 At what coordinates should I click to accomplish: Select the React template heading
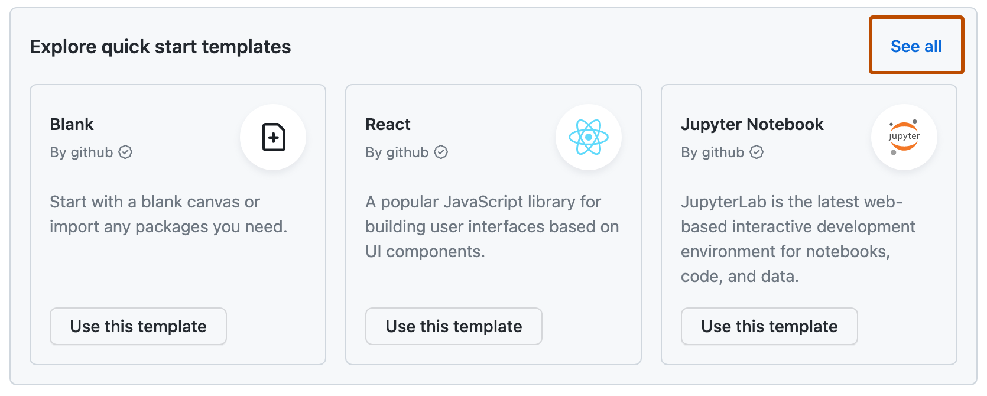pyautogui.click(x=388, y=124)
